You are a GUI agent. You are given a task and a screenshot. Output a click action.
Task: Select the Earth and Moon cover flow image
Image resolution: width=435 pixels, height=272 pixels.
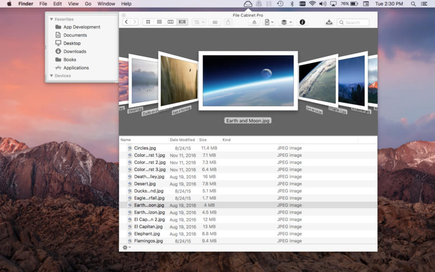point(248,81)
